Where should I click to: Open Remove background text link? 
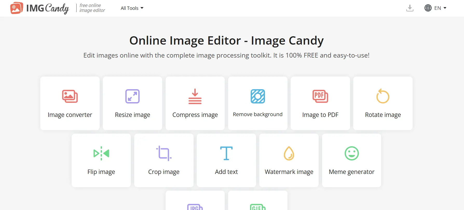coord(258,114)
